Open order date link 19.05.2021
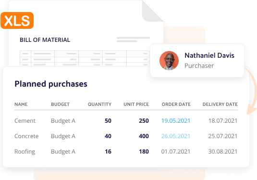 click(176, 121)
